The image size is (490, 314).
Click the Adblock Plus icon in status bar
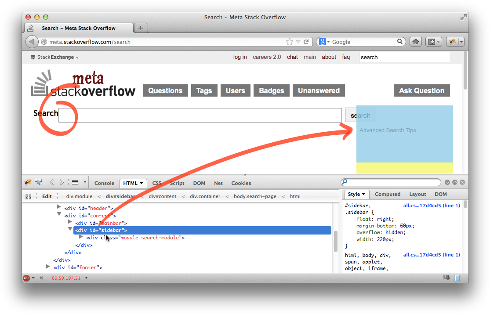click(26, 278)
